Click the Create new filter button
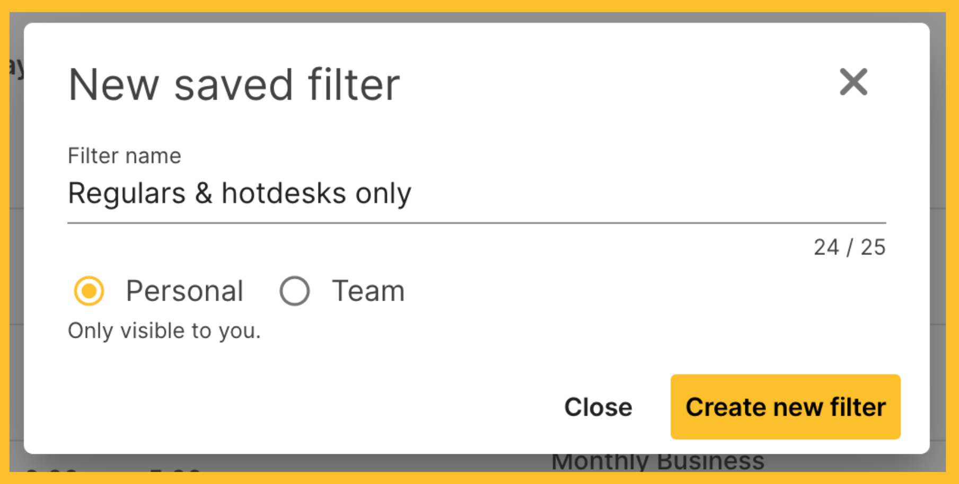959x484 pixels. pos(785,407)
